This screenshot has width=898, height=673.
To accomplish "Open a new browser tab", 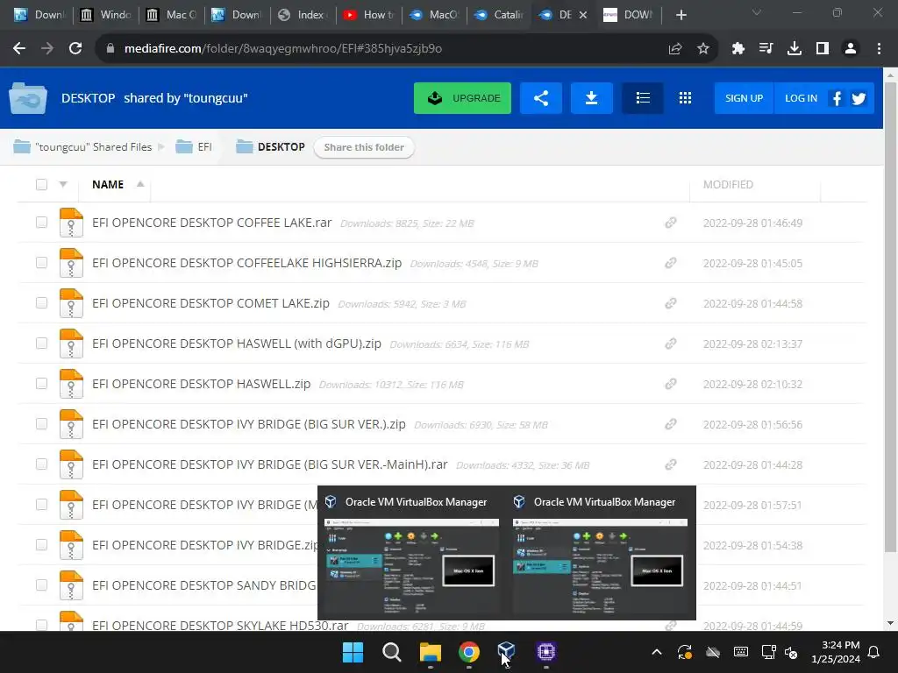I will pyautogui.click(x=681, y=15).
